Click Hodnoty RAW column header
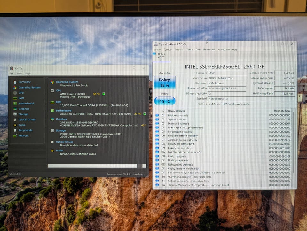The image size is (307, 231). [x=282, y=111]
